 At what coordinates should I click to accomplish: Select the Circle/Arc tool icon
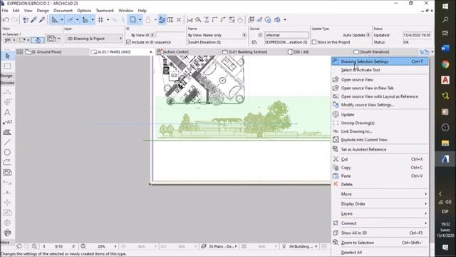pyautogui.click(x=8, y=152)
